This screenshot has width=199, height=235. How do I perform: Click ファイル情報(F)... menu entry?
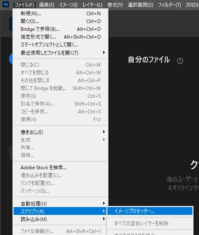[61, 231]
